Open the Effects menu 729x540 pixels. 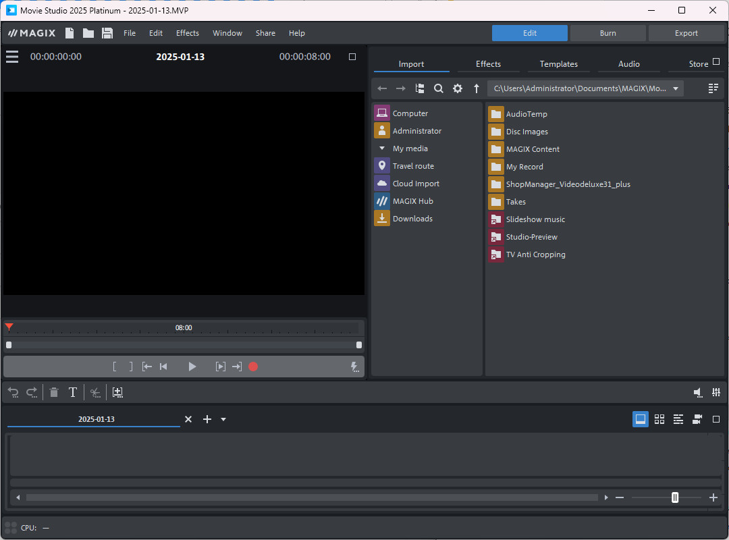click(x=188, y=33)
